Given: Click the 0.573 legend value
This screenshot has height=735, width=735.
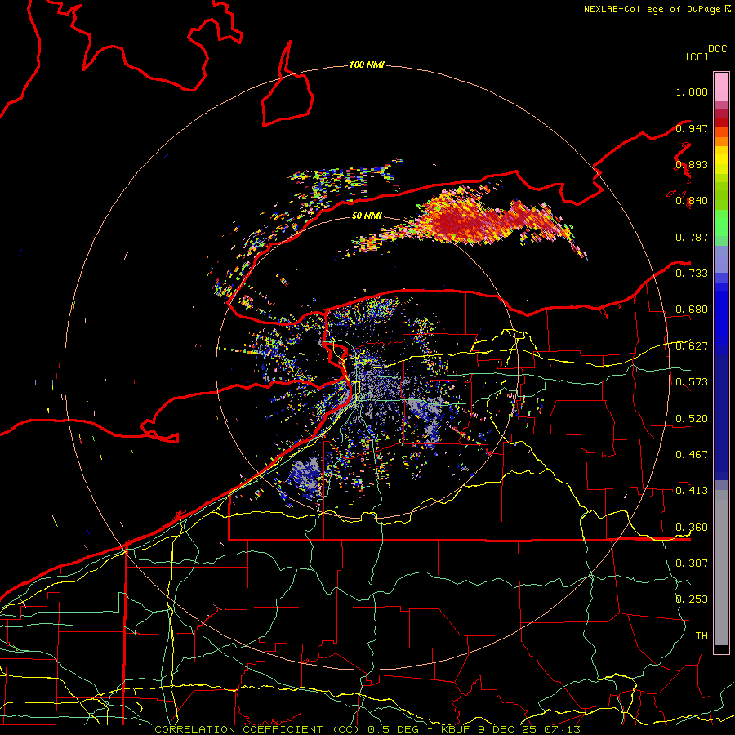Looking at the screenshot, I should tap(692, 382).
